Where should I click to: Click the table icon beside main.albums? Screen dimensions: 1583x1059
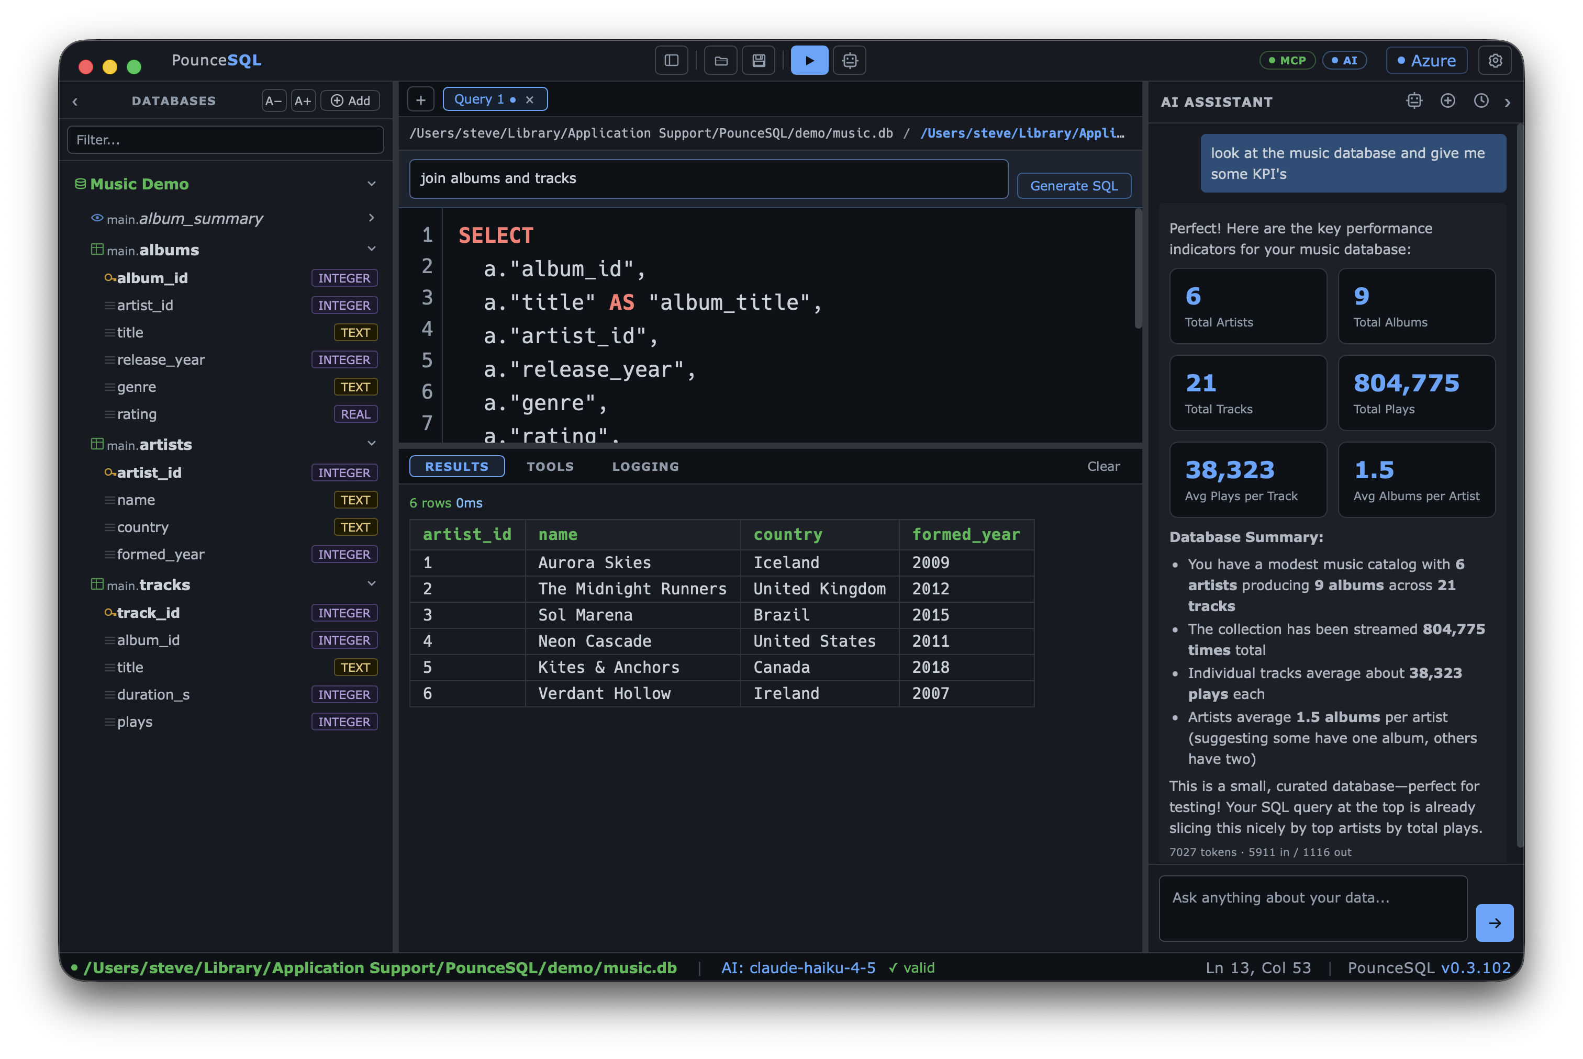click(97, 249)
